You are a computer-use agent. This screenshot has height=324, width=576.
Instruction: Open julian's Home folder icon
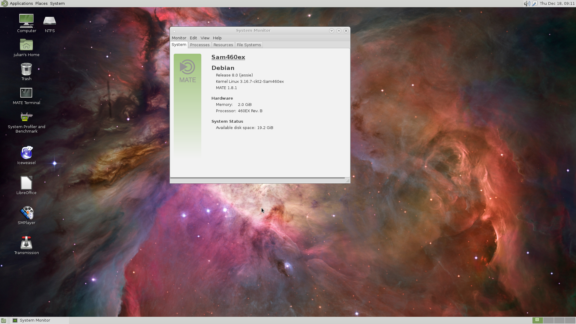point(26,45)
